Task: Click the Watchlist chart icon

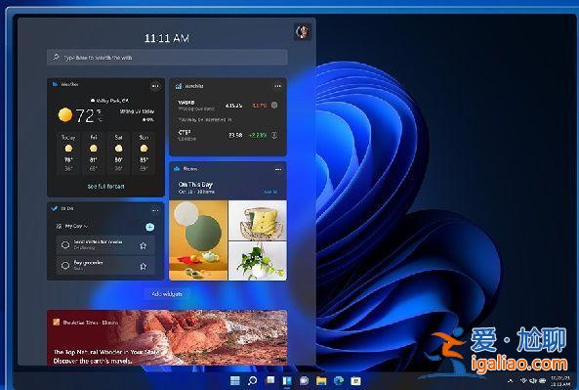Action: click(179, 86)
